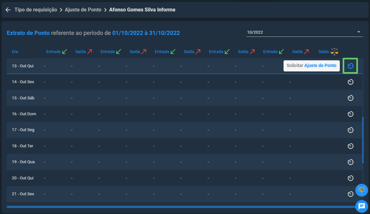The width and height of the screenshot is (370, 214).
Task: Click the lightbulb tips button
Action: pos(361,190)
